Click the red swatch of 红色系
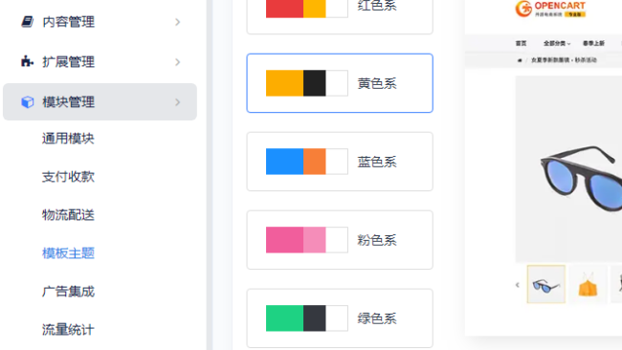The width and height of the screenshot is (622, 350). [x=284, y=9]
